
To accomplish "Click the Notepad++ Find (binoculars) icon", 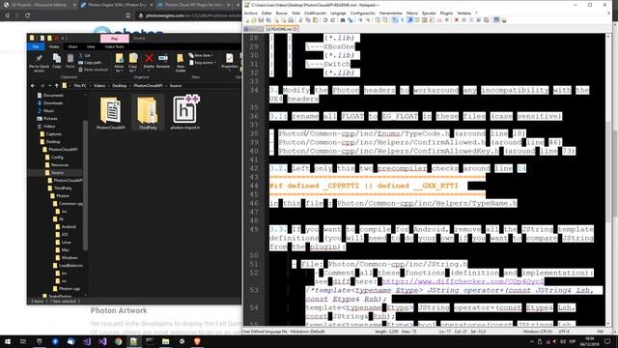I will (x=343, y=20).
